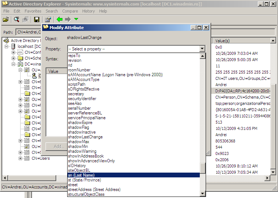Click the Add... button in dialog
278x198 pixels.
click(57, 146)
